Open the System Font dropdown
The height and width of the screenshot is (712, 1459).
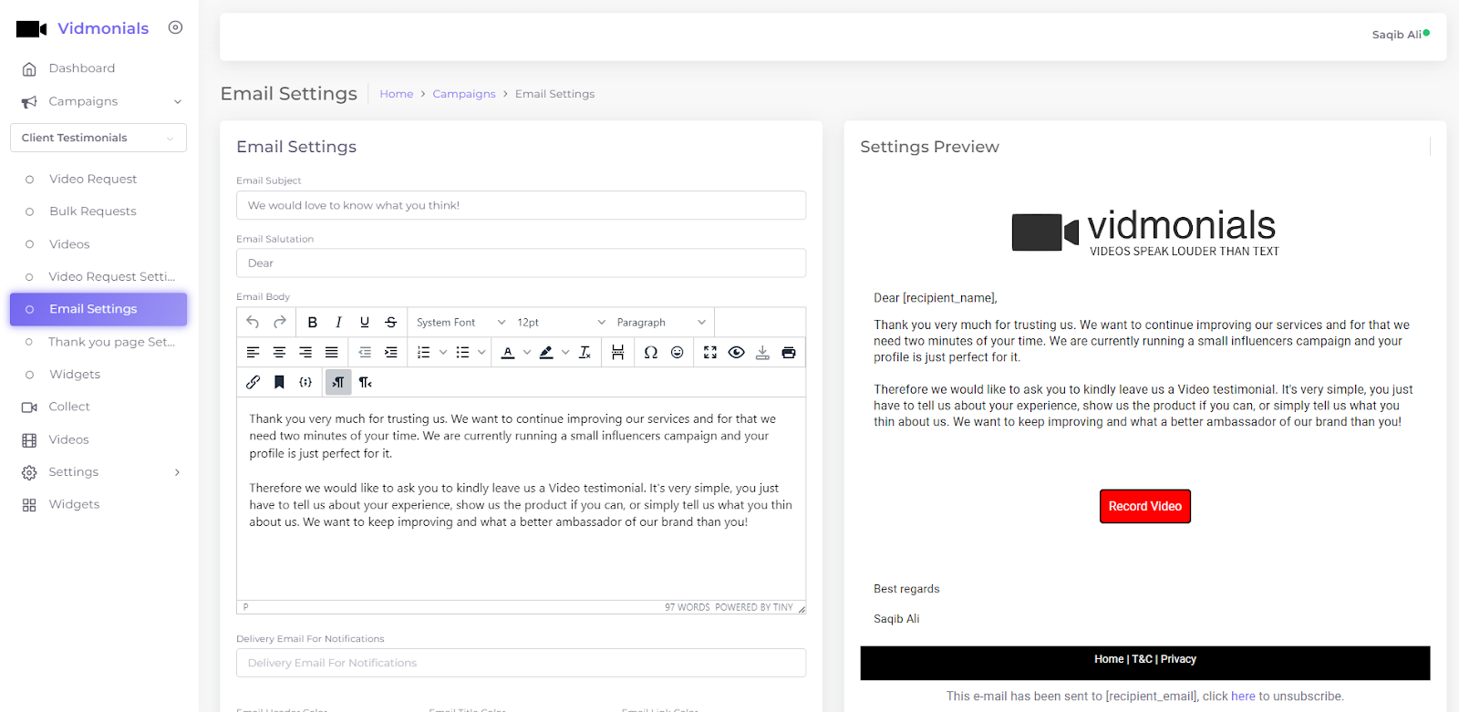point(460,323)
